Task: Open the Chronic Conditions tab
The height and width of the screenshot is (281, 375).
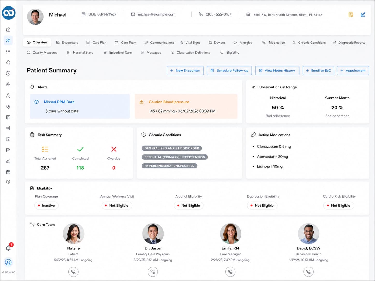Action: point(309,42)
